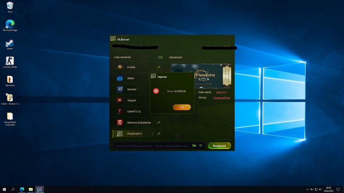Select the Steam desktop shortcut
Image resolution: width=344 pixels, height=193 pixels.
pyautogui.click(x=10, y=45)
